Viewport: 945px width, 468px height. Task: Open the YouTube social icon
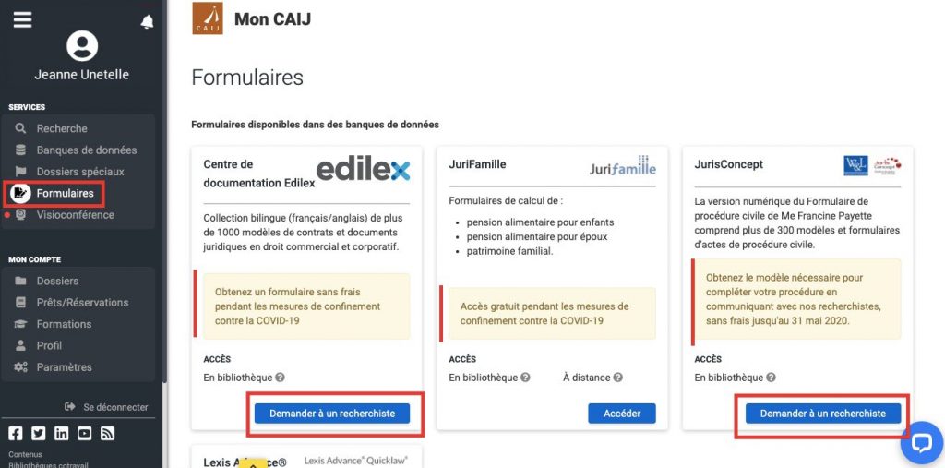[x=85, y=433]
